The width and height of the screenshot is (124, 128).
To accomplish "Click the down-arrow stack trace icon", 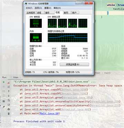I will pos(9,95).
